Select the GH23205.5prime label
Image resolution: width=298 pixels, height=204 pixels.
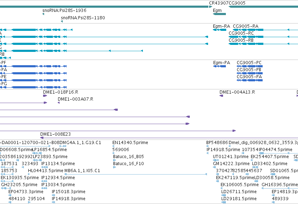[19, 185]
